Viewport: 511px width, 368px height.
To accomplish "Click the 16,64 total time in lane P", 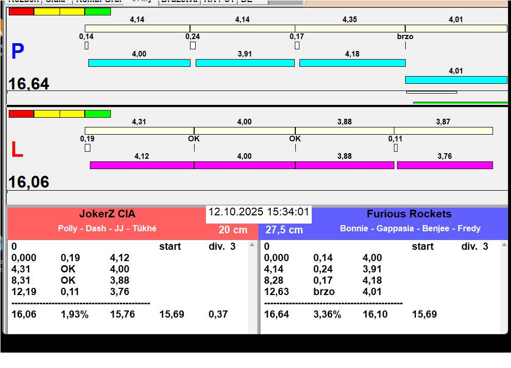I will click(x=29, y=83).
